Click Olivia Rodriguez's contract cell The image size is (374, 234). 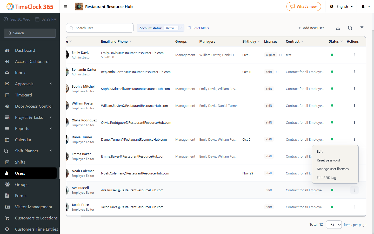coord(305,122)
